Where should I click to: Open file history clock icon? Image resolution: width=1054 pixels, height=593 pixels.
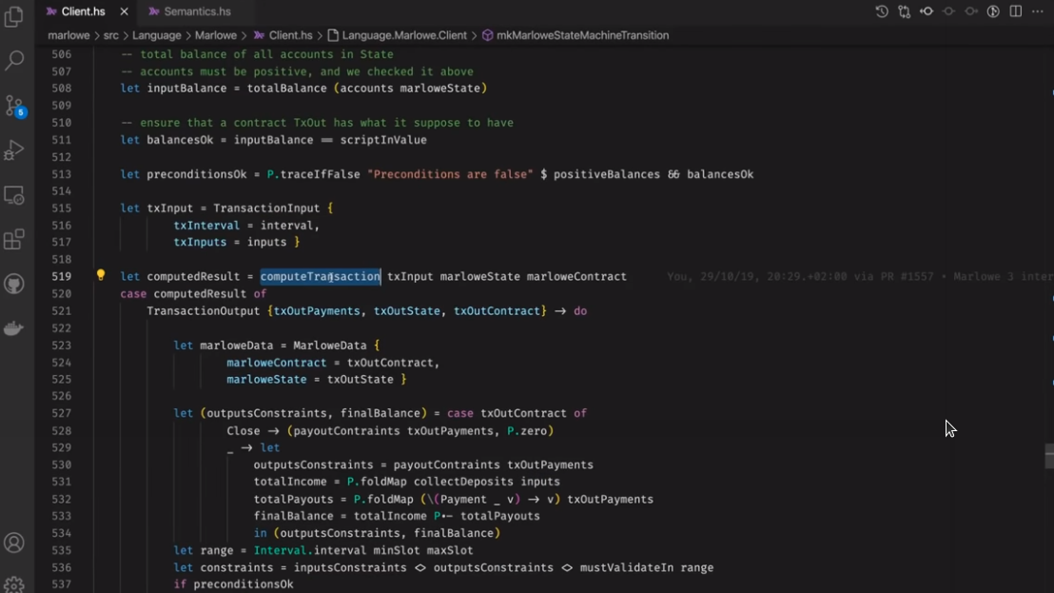point(882,11)
